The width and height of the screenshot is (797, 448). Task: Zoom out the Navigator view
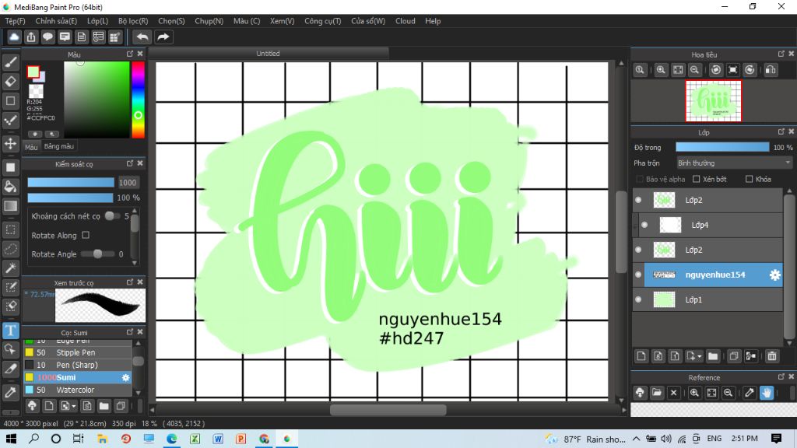click(695, 70)
